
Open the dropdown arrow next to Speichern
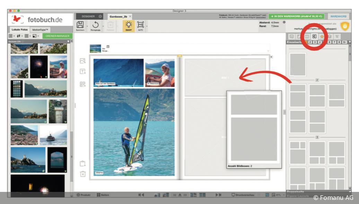[87, 26]
